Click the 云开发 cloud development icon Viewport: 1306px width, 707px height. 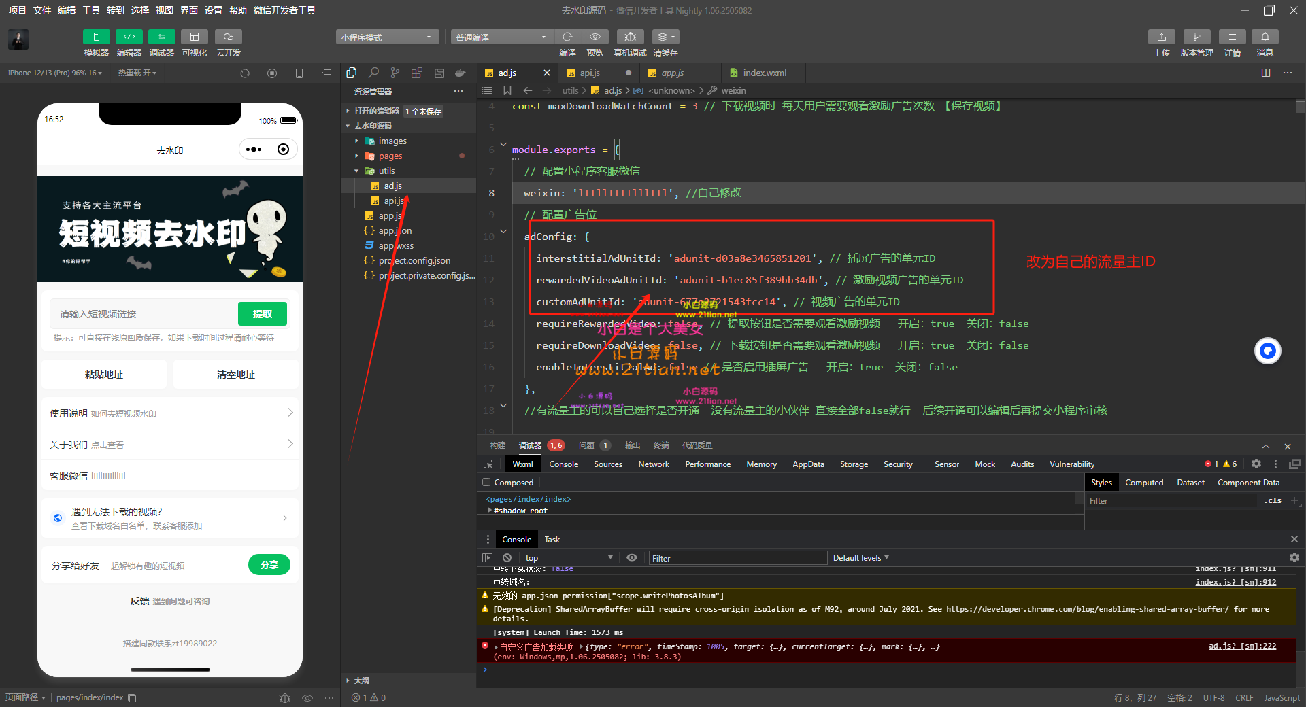[229, 37]
